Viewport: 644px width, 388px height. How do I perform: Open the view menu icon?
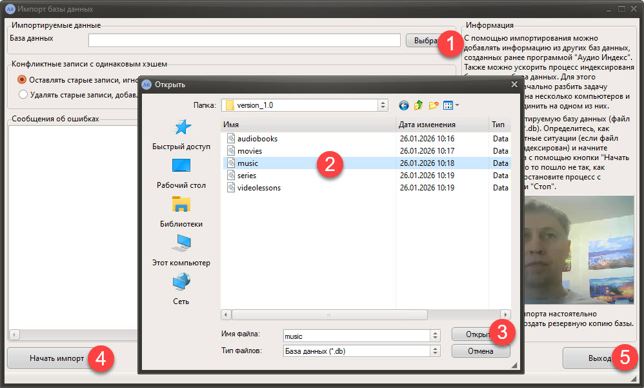tap(451, 105)
